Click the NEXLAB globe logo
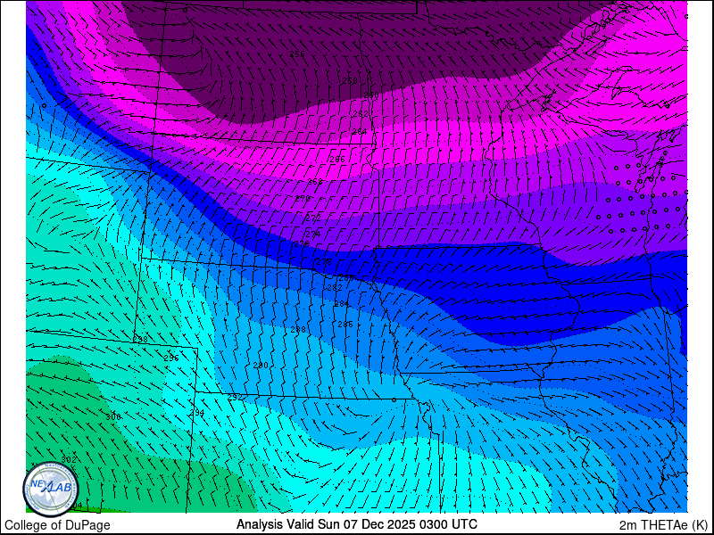Viewport: 714px width, 535px height. coord(51,490)
